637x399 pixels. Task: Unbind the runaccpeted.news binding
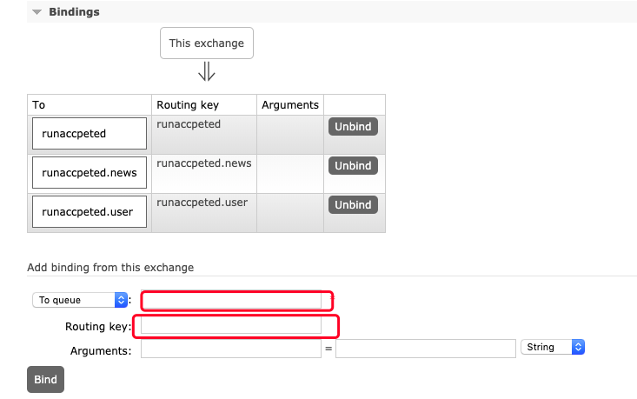(x=353, y=165)
